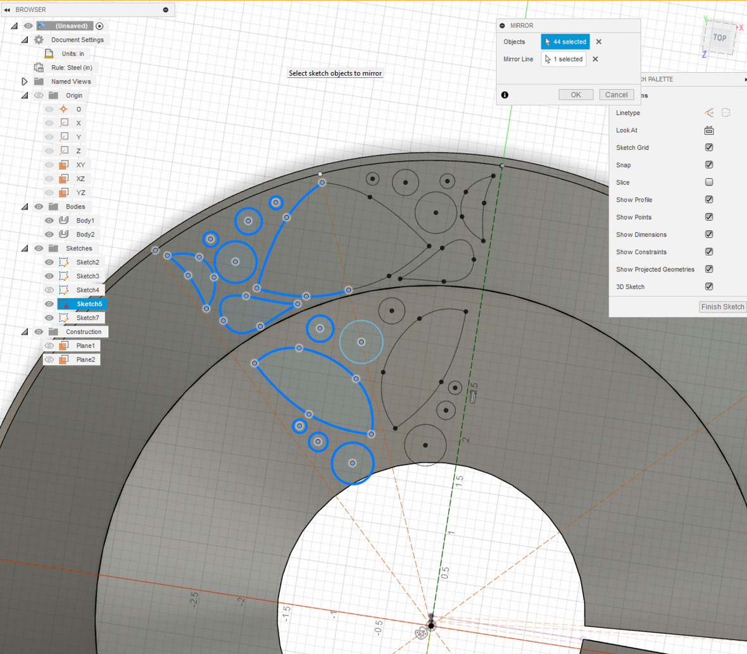Click the Look At icon in Sketch Palette

(709, 130)
